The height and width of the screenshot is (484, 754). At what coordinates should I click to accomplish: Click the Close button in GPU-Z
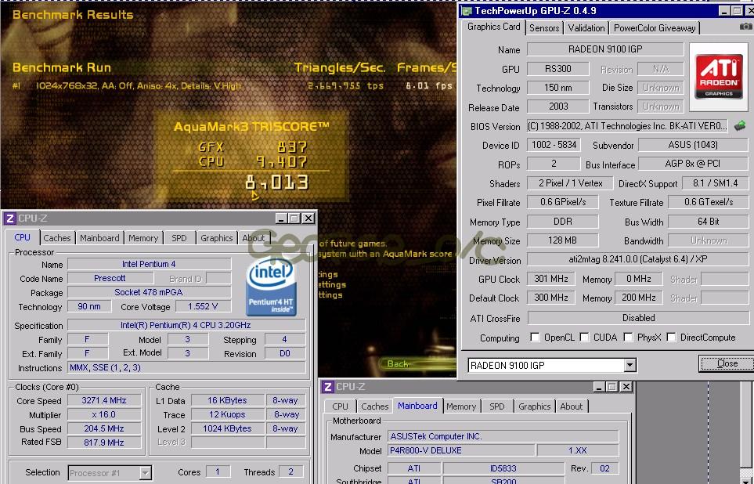coord(727,363)
